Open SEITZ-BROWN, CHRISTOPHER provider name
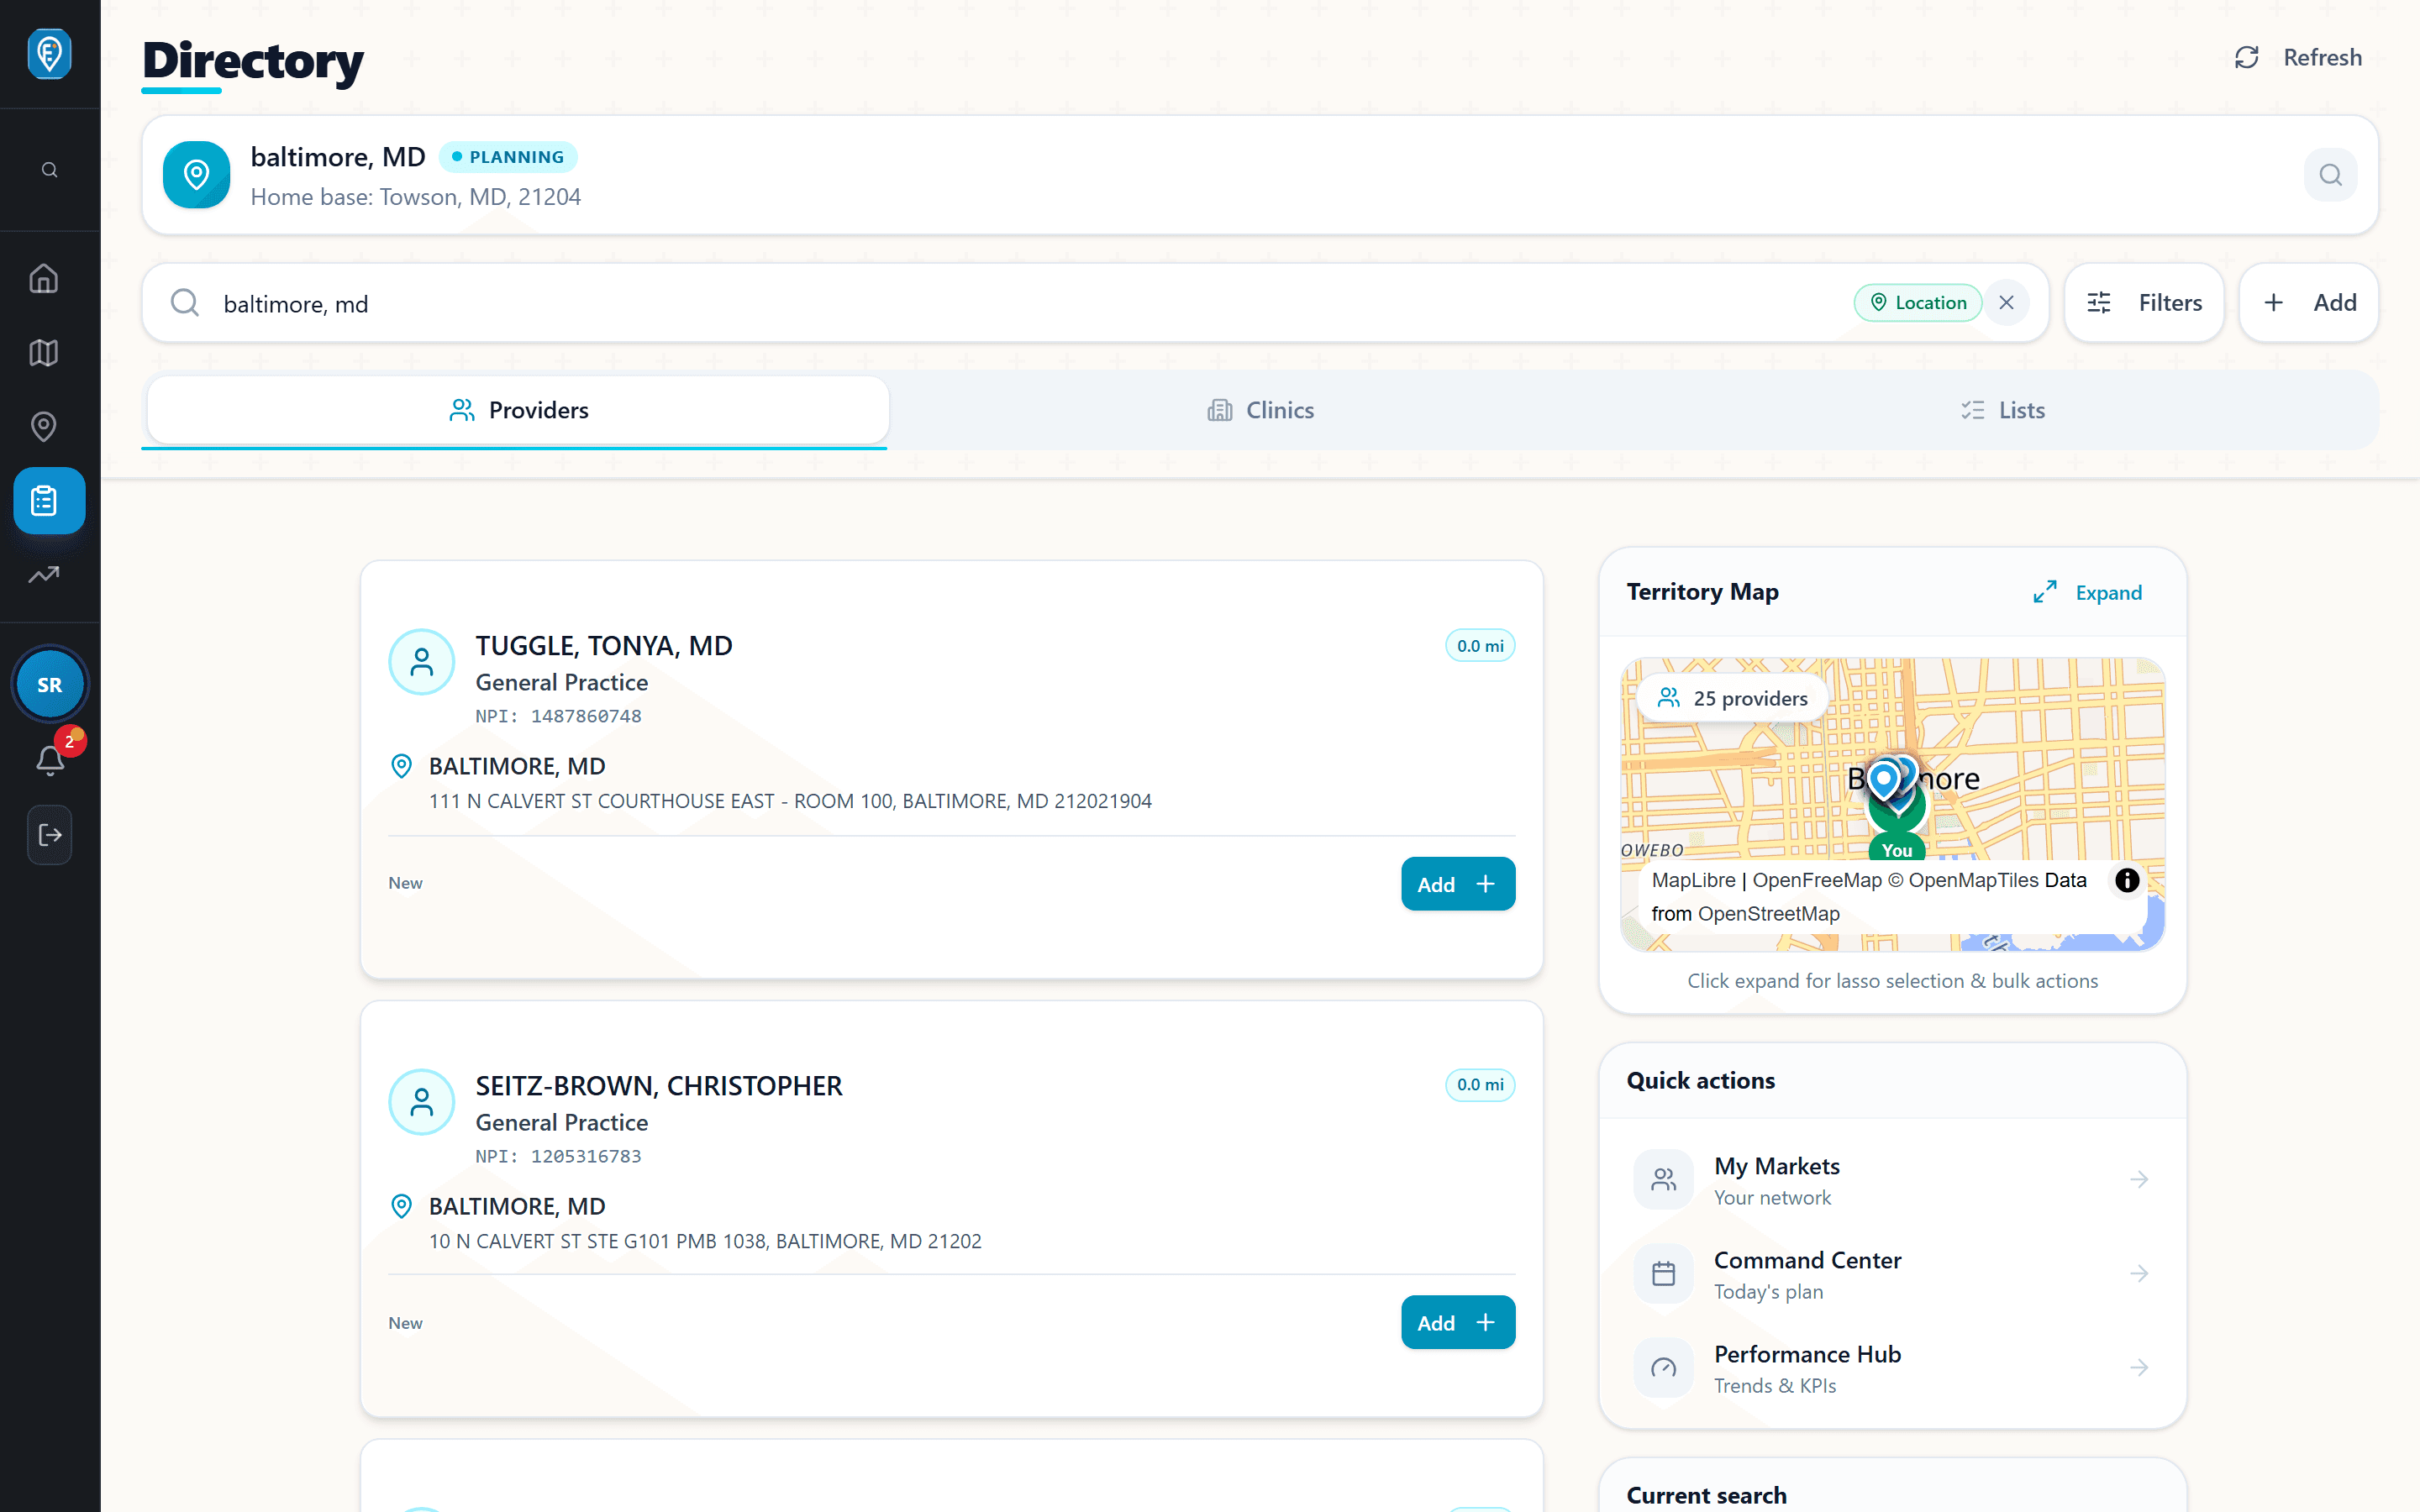 coord(659,1086)
